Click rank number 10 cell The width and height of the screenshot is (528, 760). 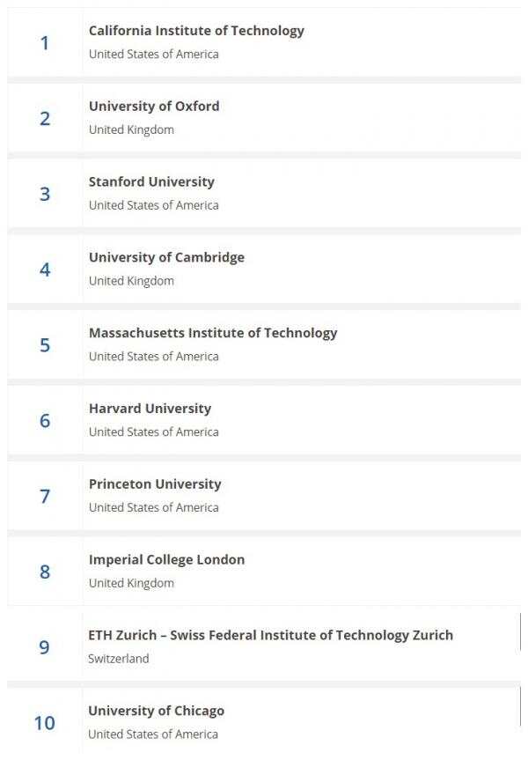coord(45,723)
